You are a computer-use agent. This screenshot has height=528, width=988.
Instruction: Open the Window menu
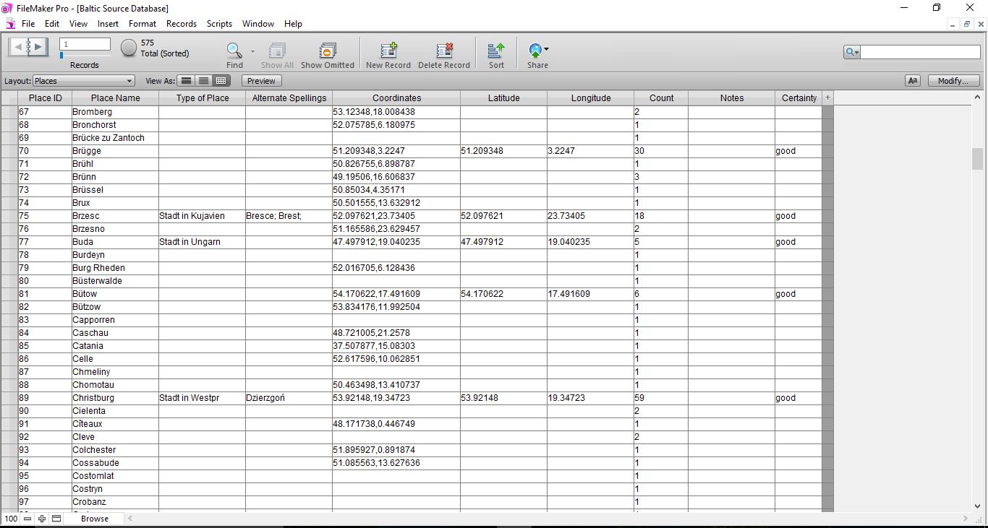pyautogui.click(x=258, y=24)
